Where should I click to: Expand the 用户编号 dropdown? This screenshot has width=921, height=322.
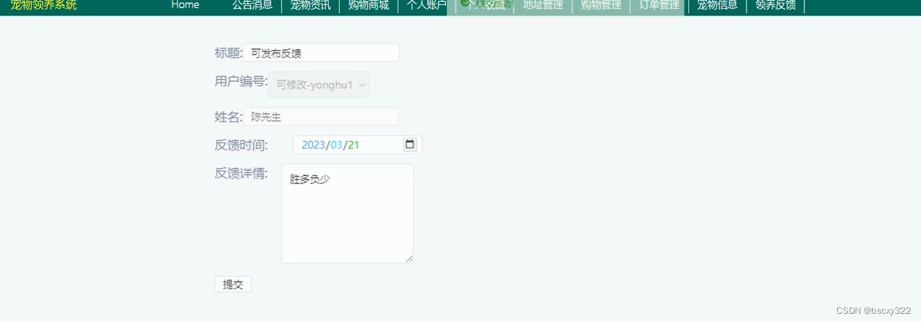(x=319, y=85)
